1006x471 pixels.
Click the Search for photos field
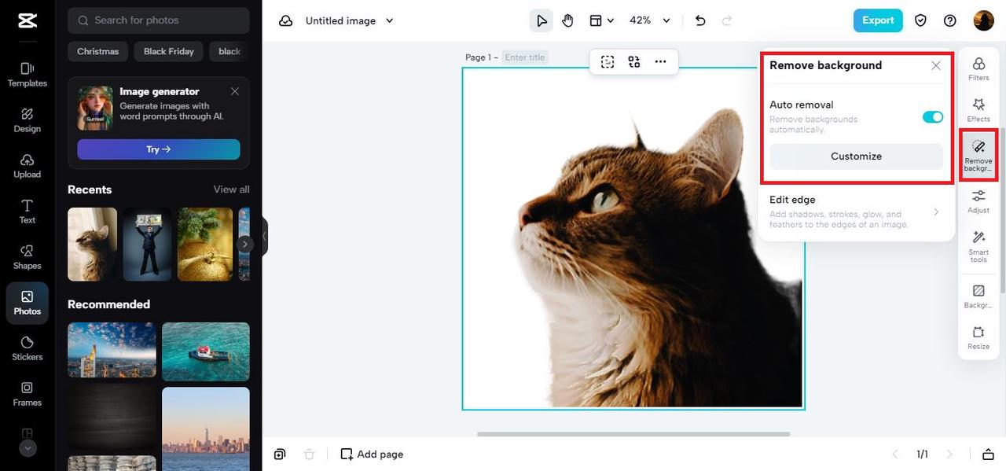pos(159,20)
